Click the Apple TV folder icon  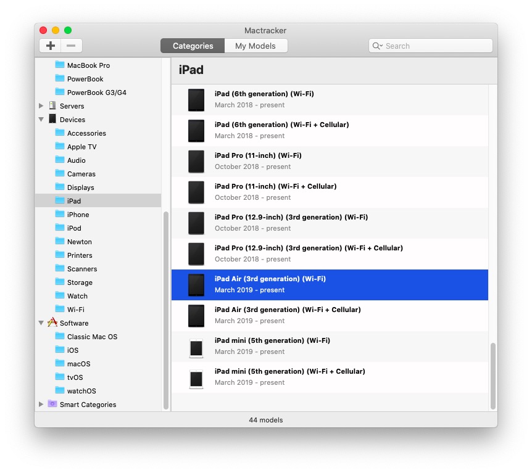pos(60,146)
